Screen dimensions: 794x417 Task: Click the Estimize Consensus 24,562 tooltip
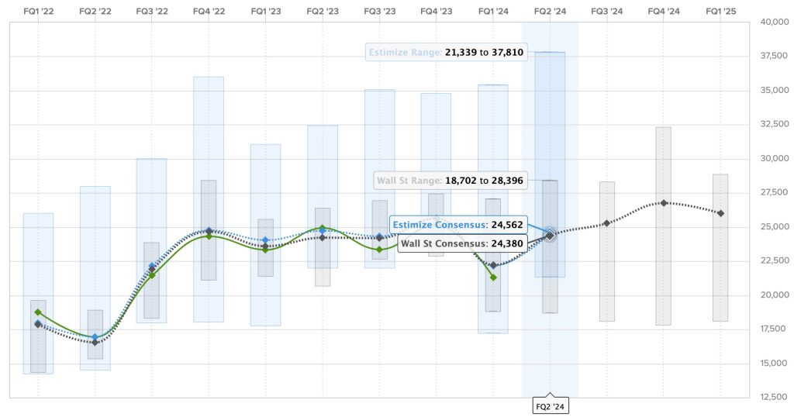click(x=457, y=225)
